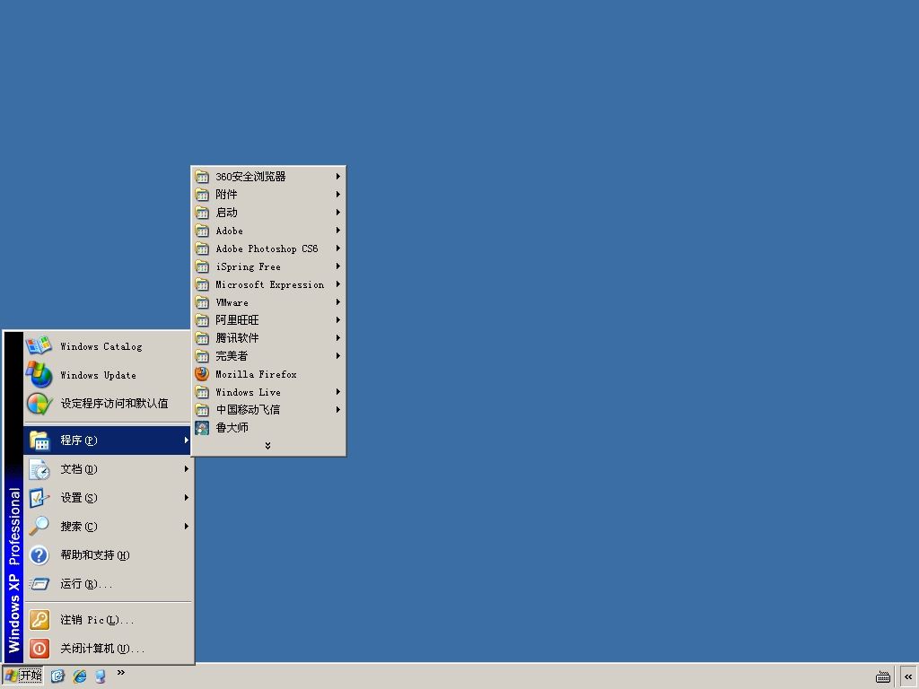
Task: Choose 关闭计算机(U)... to shut down
Action: (108, 648)
